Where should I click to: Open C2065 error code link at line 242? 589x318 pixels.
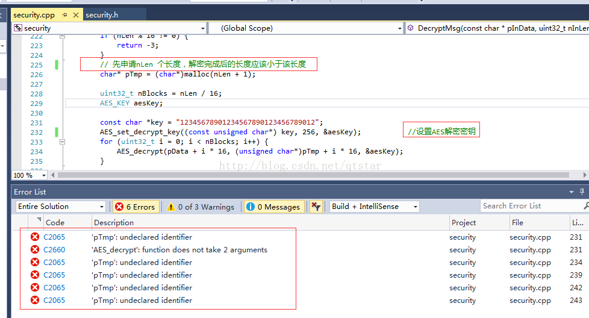click(x=54, y=288)
